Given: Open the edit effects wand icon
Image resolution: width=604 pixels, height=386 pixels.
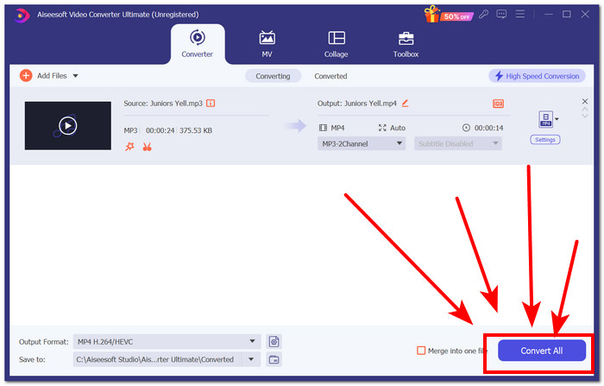Looking at the screenshot, I should coord(129,147).
